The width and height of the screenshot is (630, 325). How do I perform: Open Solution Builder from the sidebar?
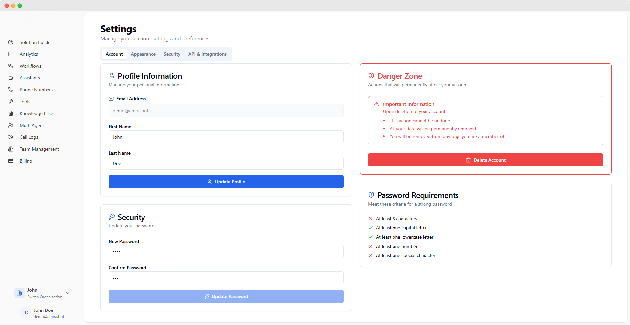tap(36, 42)
